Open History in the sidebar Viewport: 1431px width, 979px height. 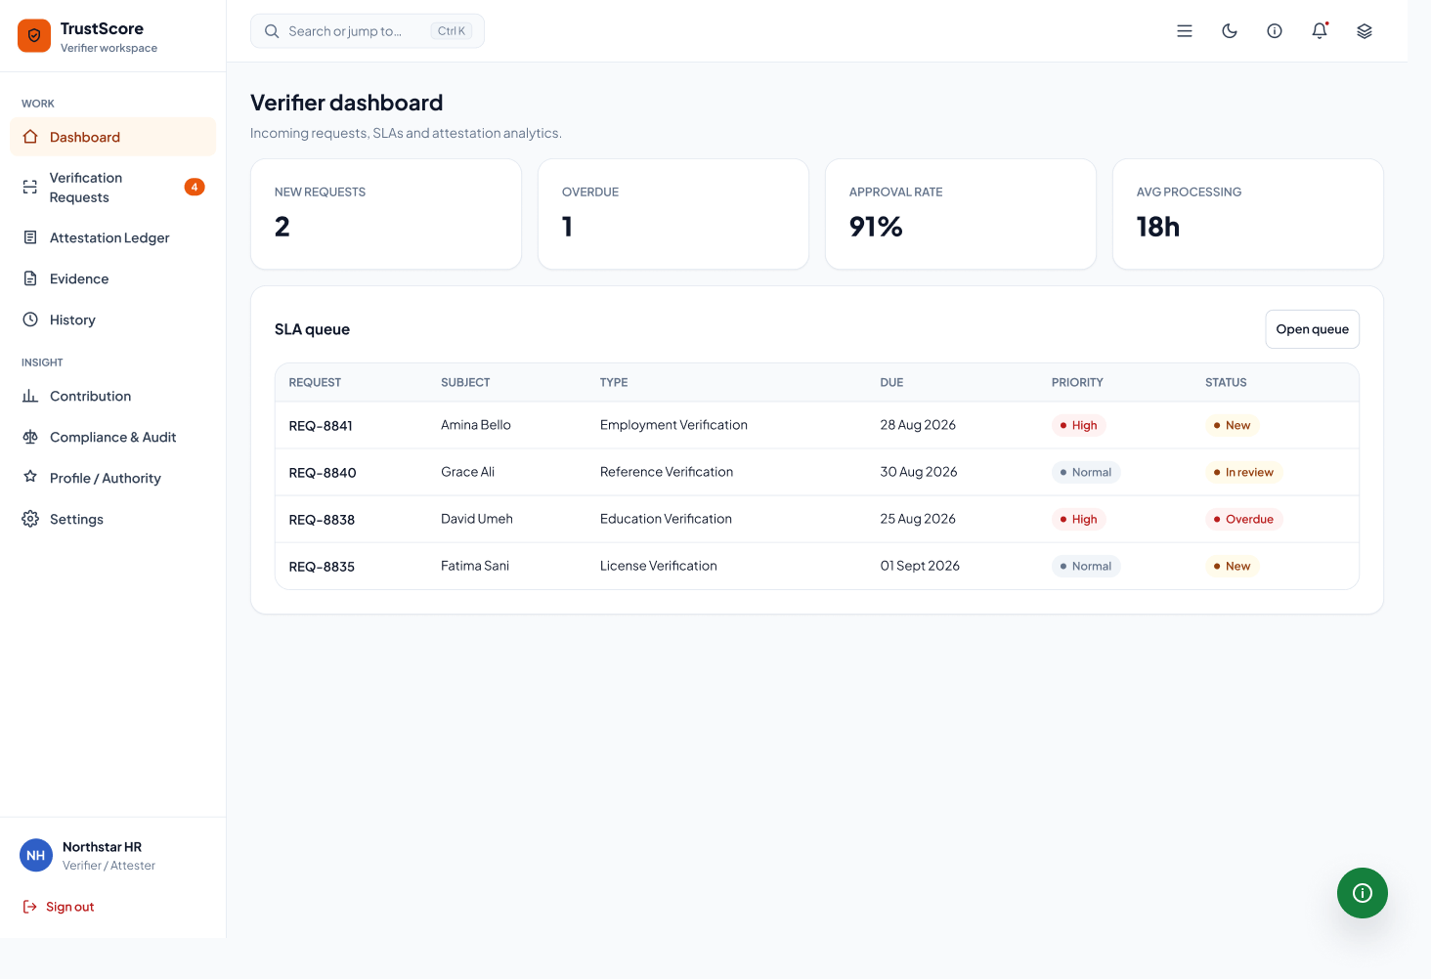pyautogui.click(x=112, y=319)
